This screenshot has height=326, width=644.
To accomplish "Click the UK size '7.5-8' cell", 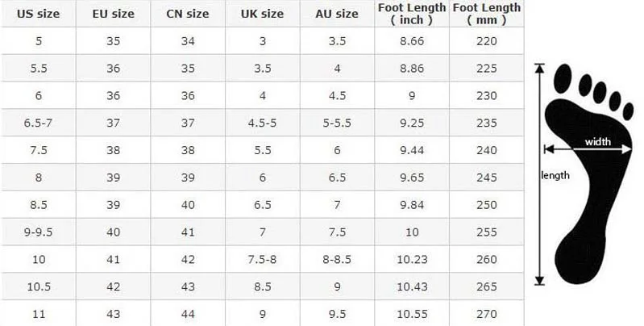I will point(263,259).
